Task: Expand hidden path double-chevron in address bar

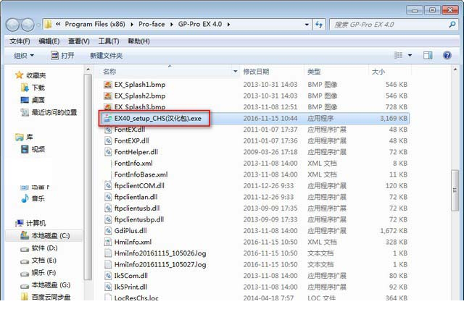Action: click(x=58, y=24)
